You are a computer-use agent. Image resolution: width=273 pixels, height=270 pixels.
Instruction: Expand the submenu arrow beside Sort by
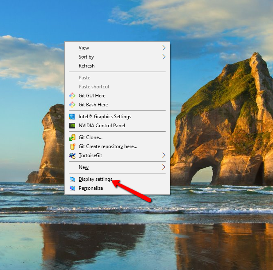164,57
